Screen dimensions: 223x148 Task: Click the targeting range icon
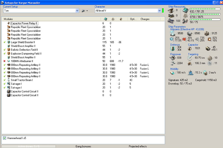tap(190, 58)
